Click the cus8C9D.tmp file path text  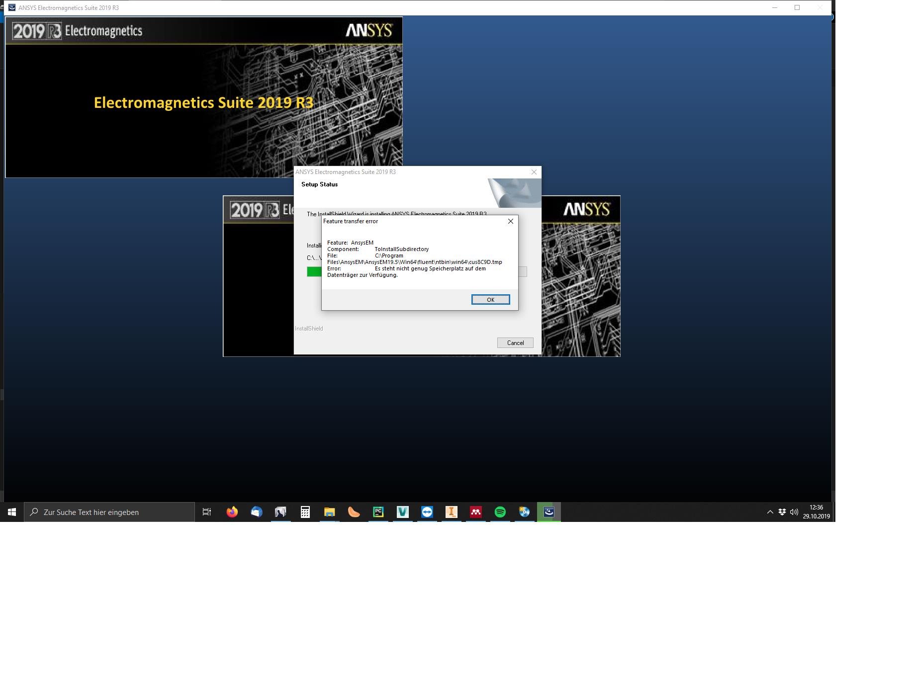coord(415,259)
